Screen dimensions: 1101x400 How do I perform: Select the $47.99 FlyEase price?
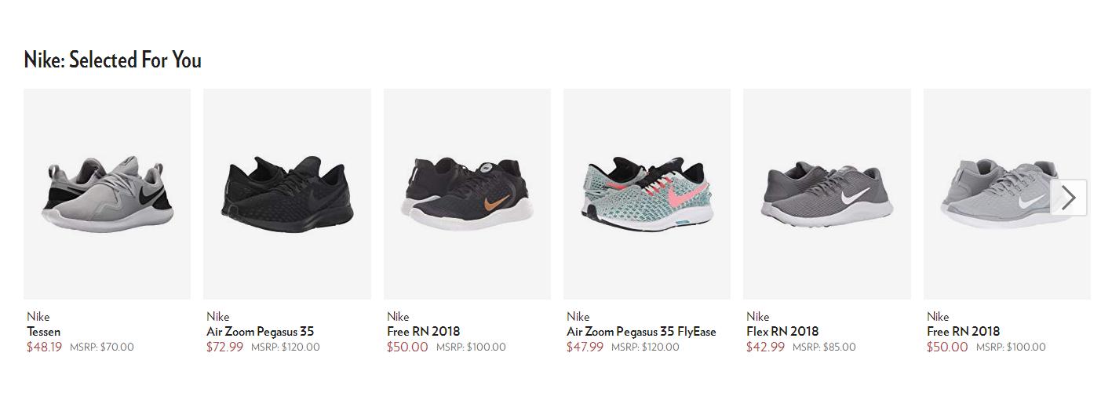pyautogui.click(x=585, y=347)
